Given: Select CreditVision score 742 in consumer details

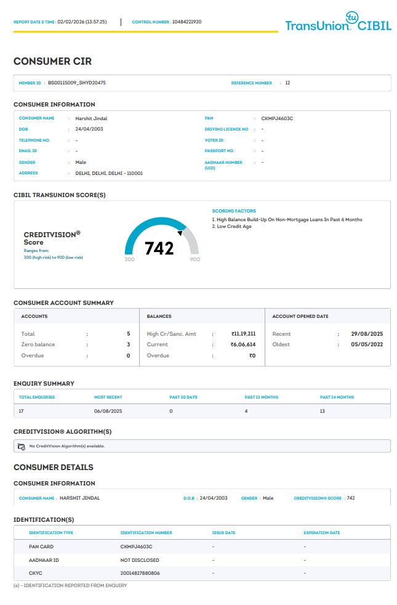Looking at the screenshot, I should pos(351,498).
